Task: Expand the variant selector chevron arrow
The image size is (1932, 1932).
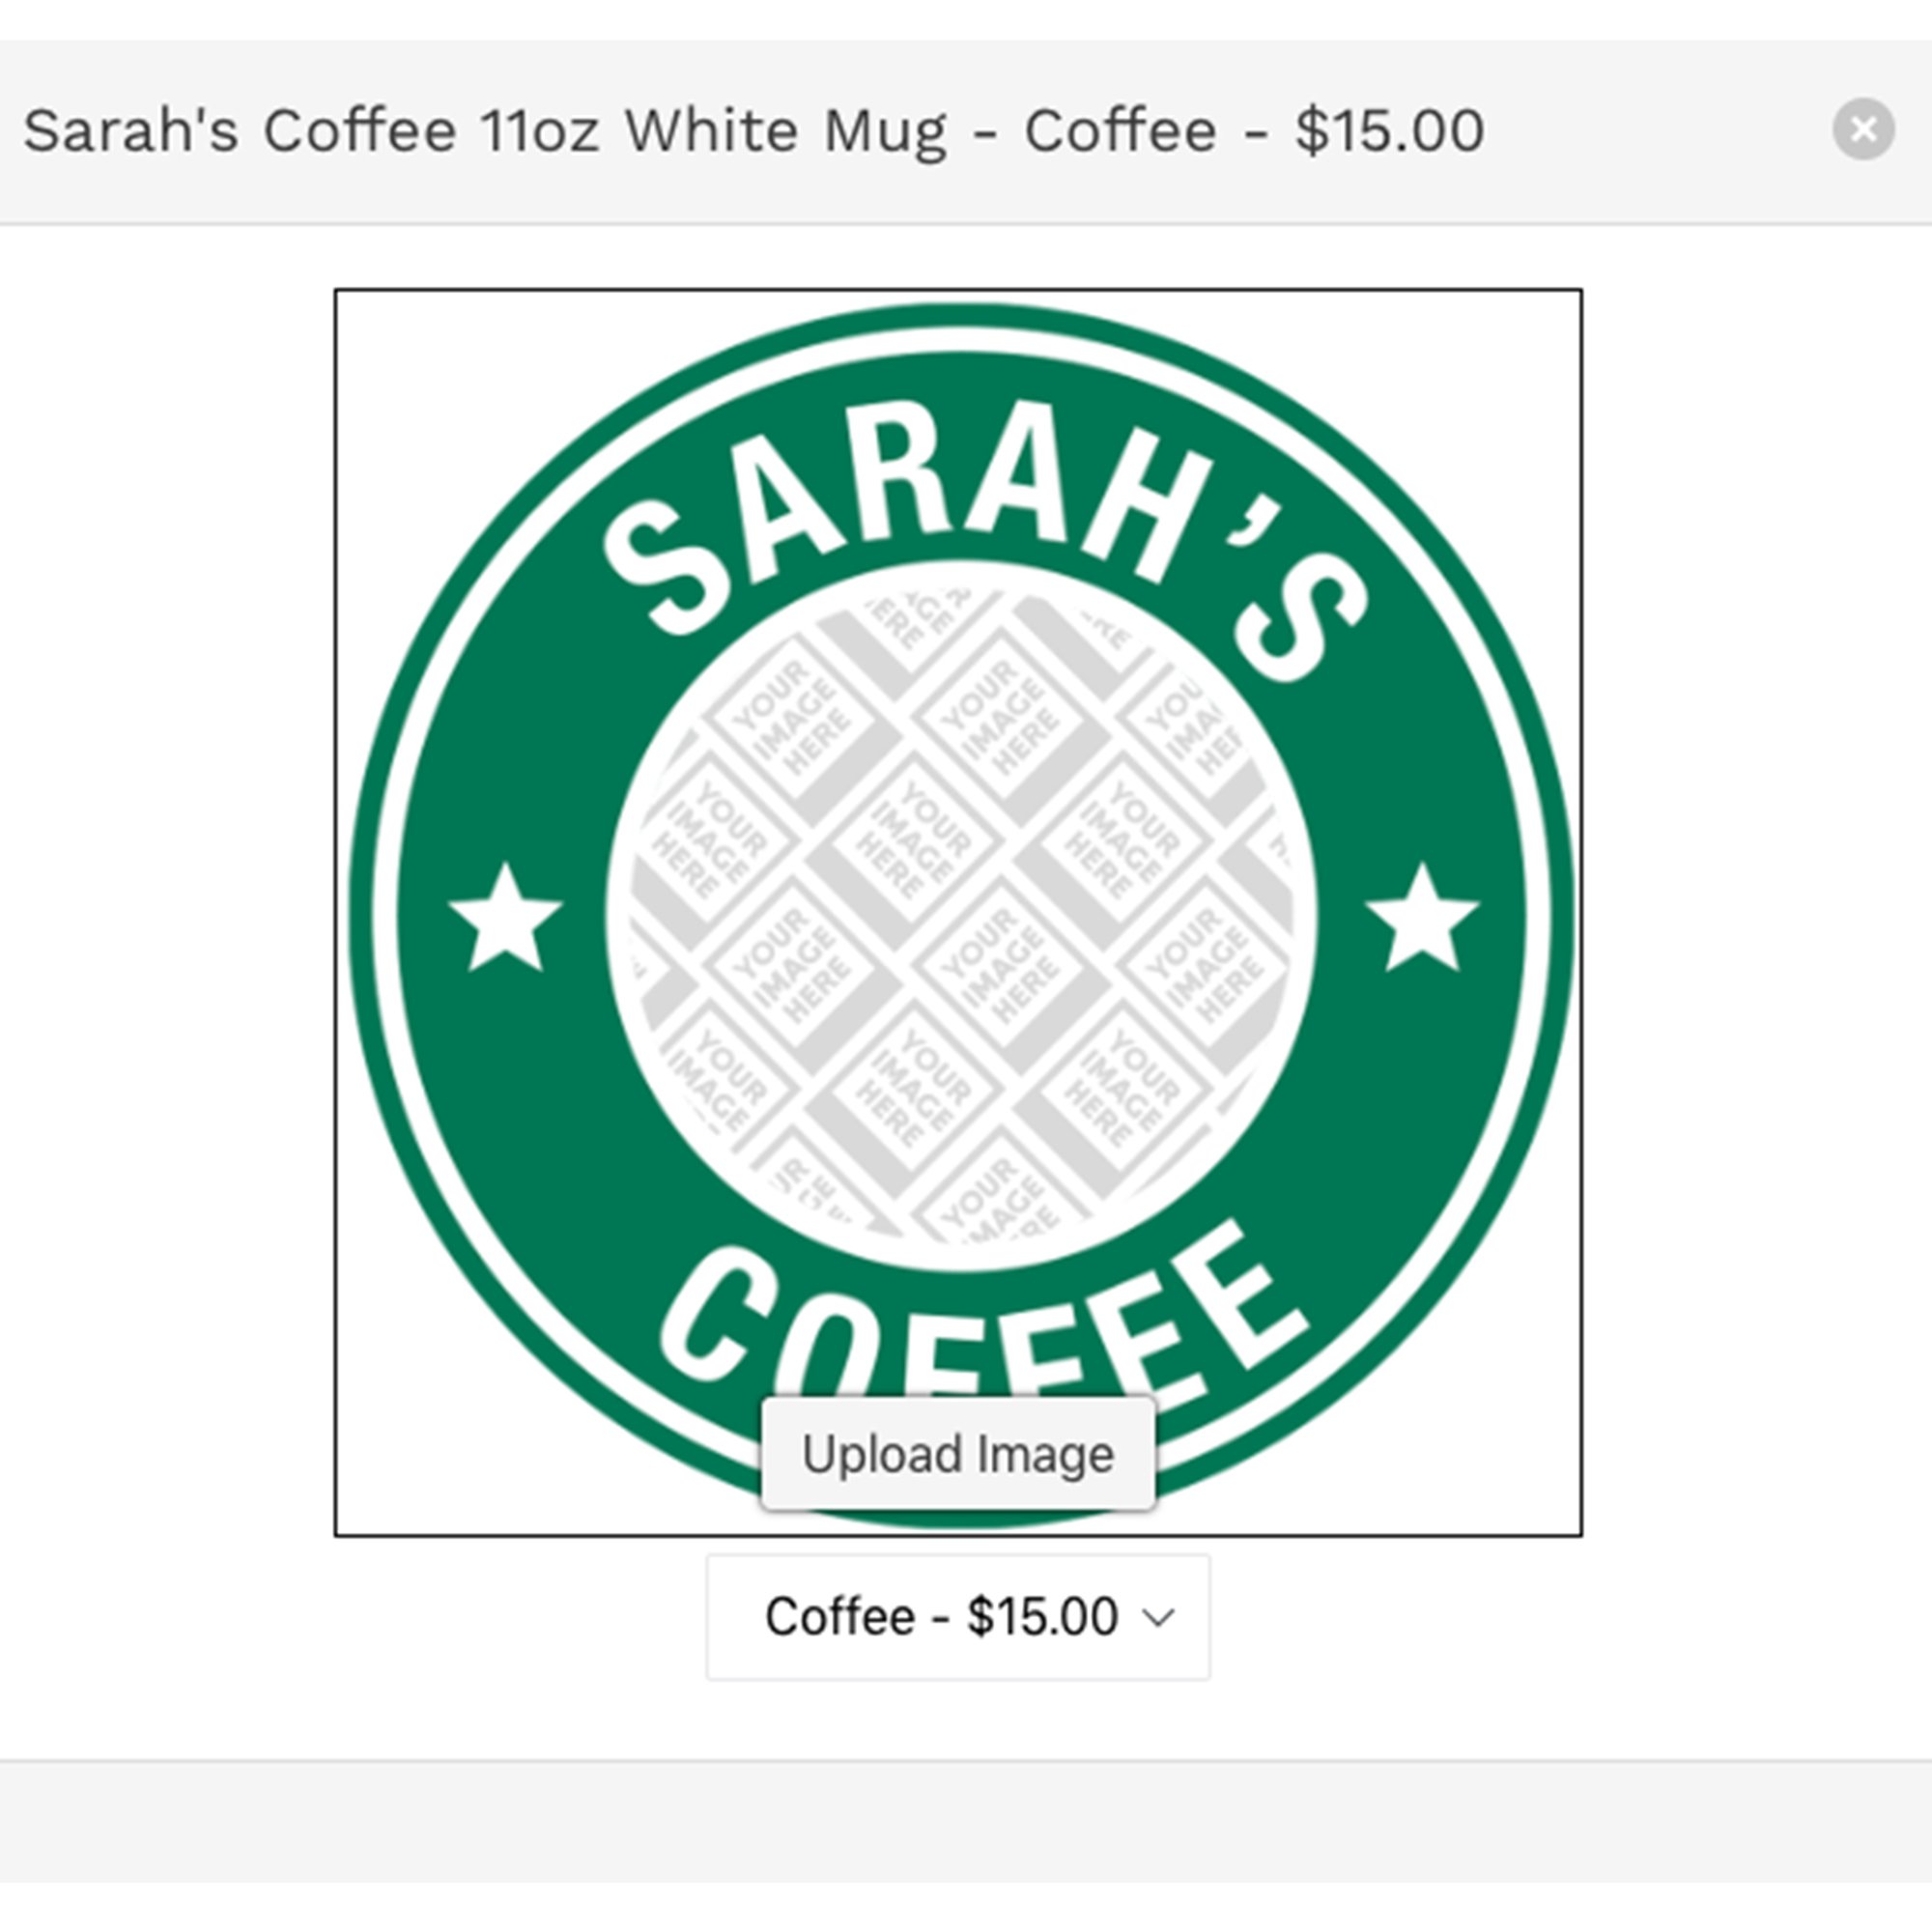Action: (1158, 1618)
